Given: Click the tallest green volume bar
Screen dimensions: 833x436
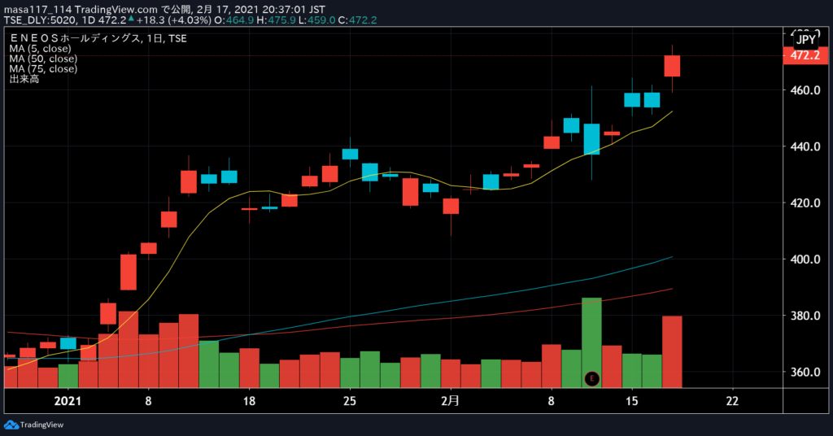Looking at the screenshot, I should pos(592,342).
